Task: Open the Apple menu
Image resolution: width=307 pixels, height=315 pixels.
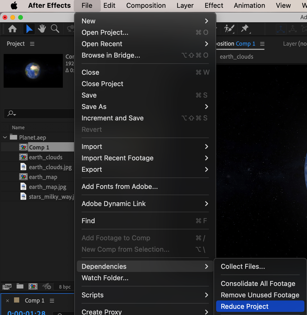Action: pyautogui.click(x=14, y=5)
